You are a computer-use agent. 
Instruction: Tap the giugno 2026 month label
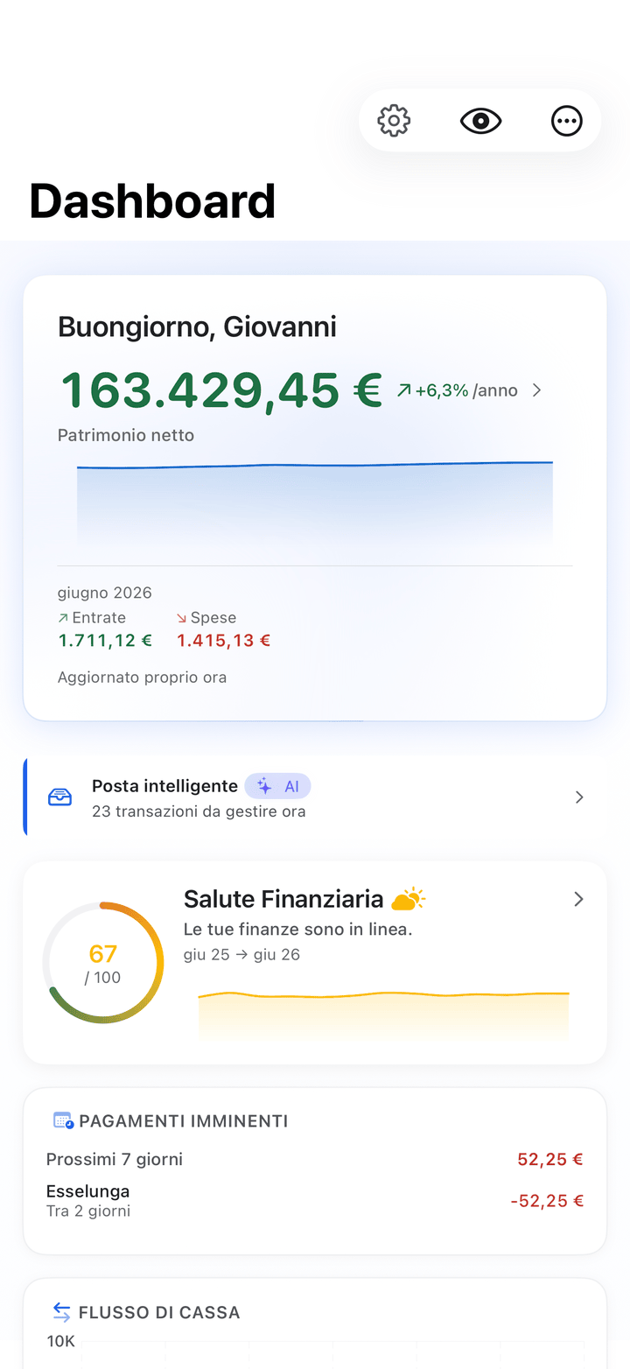pyautogui.click(x=105, y=593)
